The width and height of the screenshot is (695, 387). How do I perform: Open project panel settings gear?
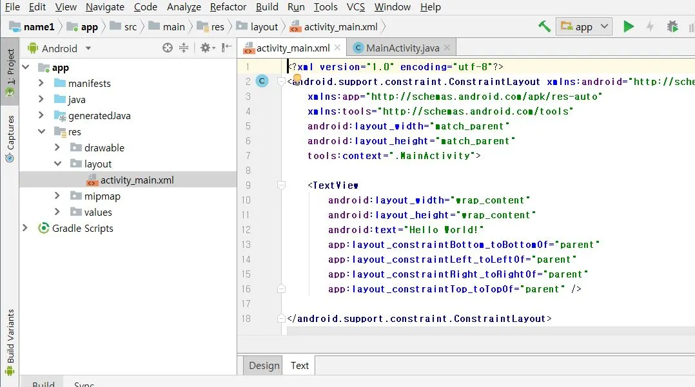pyautogui.click(x=207, y=48)
